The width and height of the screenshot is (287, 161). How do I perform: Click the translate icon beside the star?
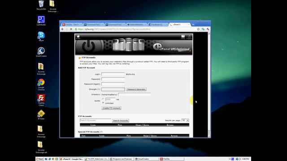coord(203,29)
